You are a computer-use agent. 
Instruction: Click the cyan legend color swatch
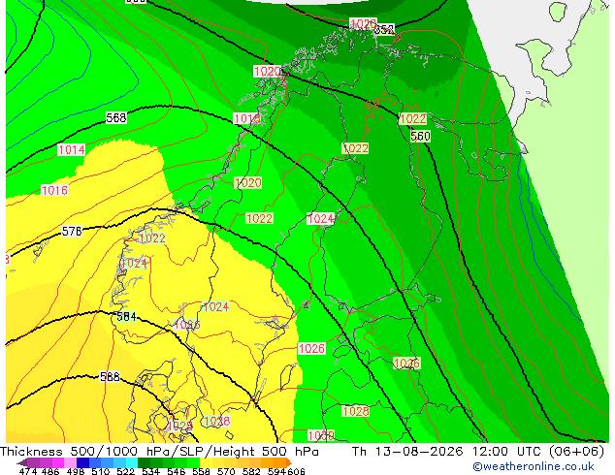pos(132,462)
